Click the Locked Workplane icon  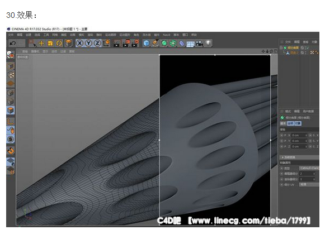[11, 161]
